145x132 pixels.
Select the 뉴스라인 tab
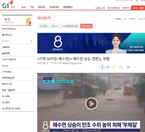(x=43, y=26)
